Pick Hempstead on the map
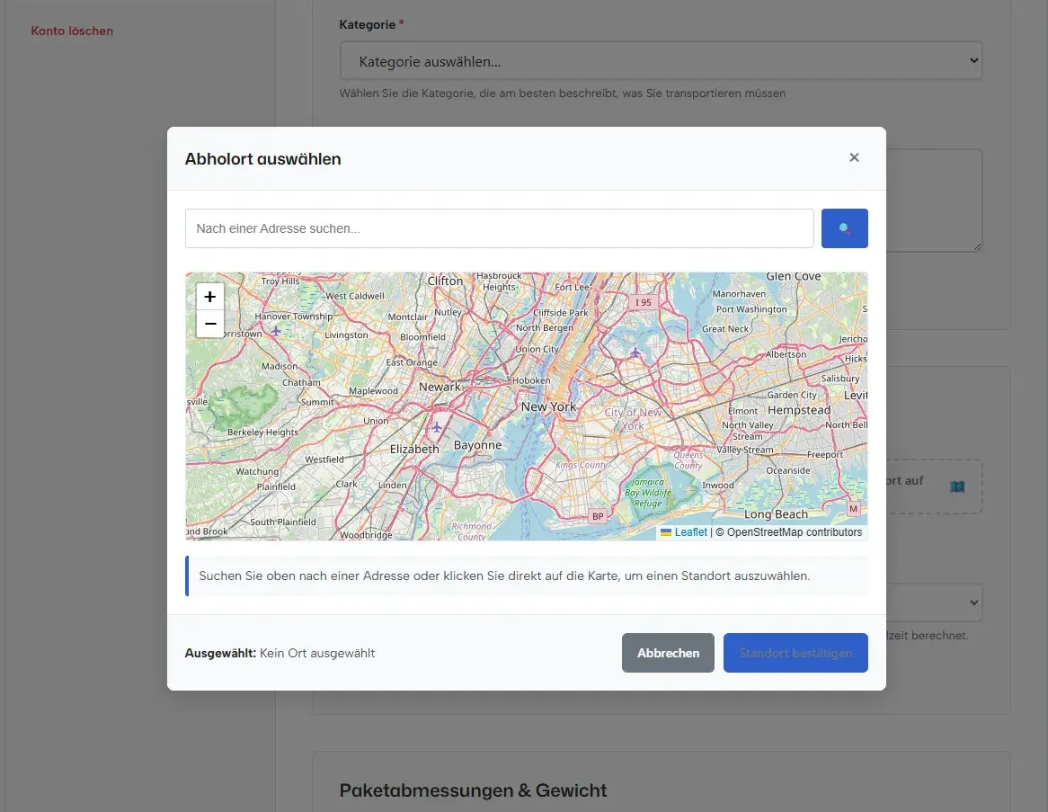 click(x=799, y=410)
